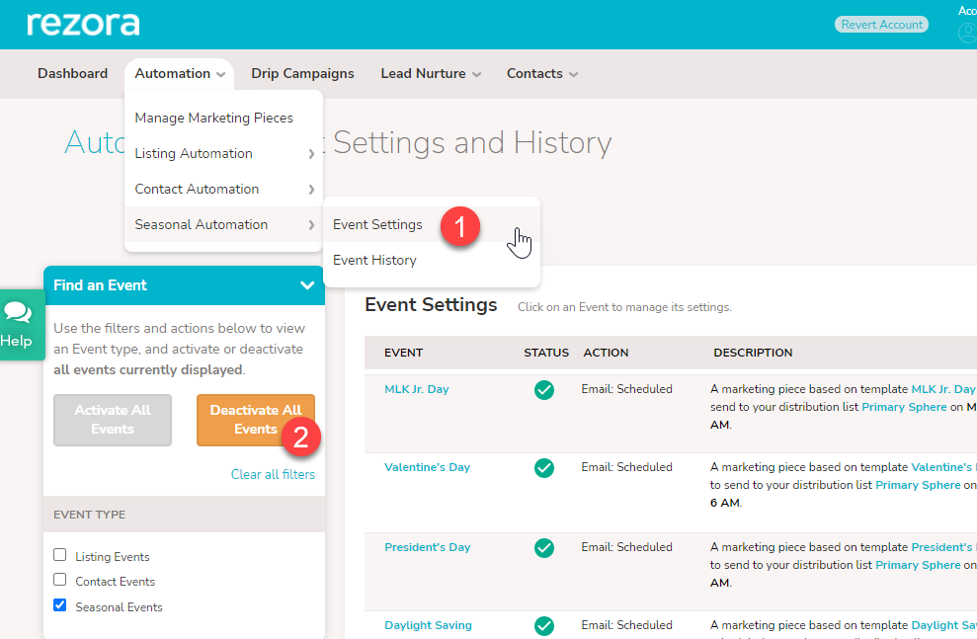This screenshot has height=639, width=977.
Task: Open the user account avatar icon
Action: coord(968,33)
